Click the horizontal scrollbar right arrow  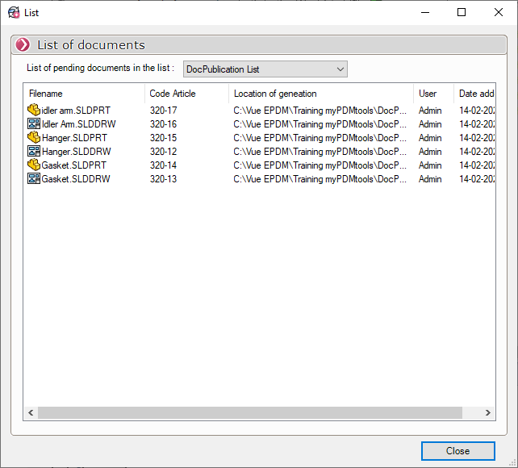tap(488, 412)
